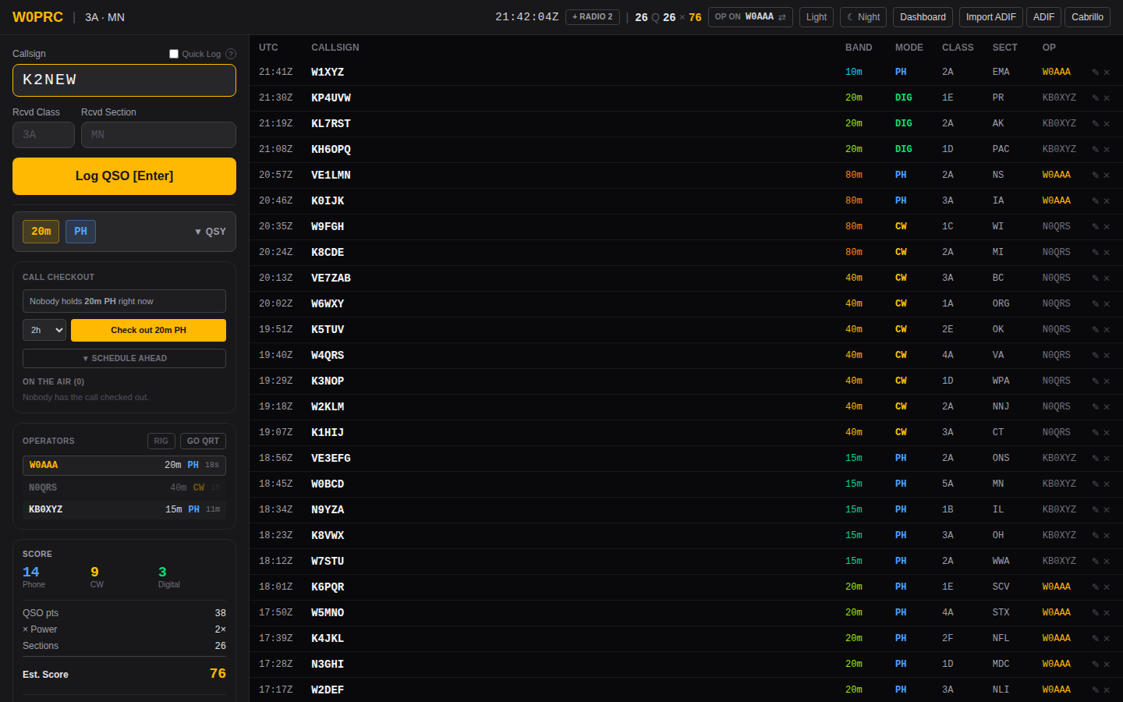
Task: Open Import ADIF
Action: tap(990, 17)
